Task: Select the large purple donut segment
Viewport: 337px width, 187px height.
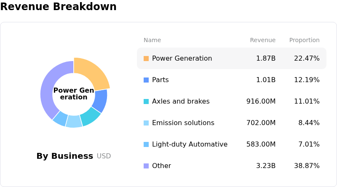Action: coord(48,88)
